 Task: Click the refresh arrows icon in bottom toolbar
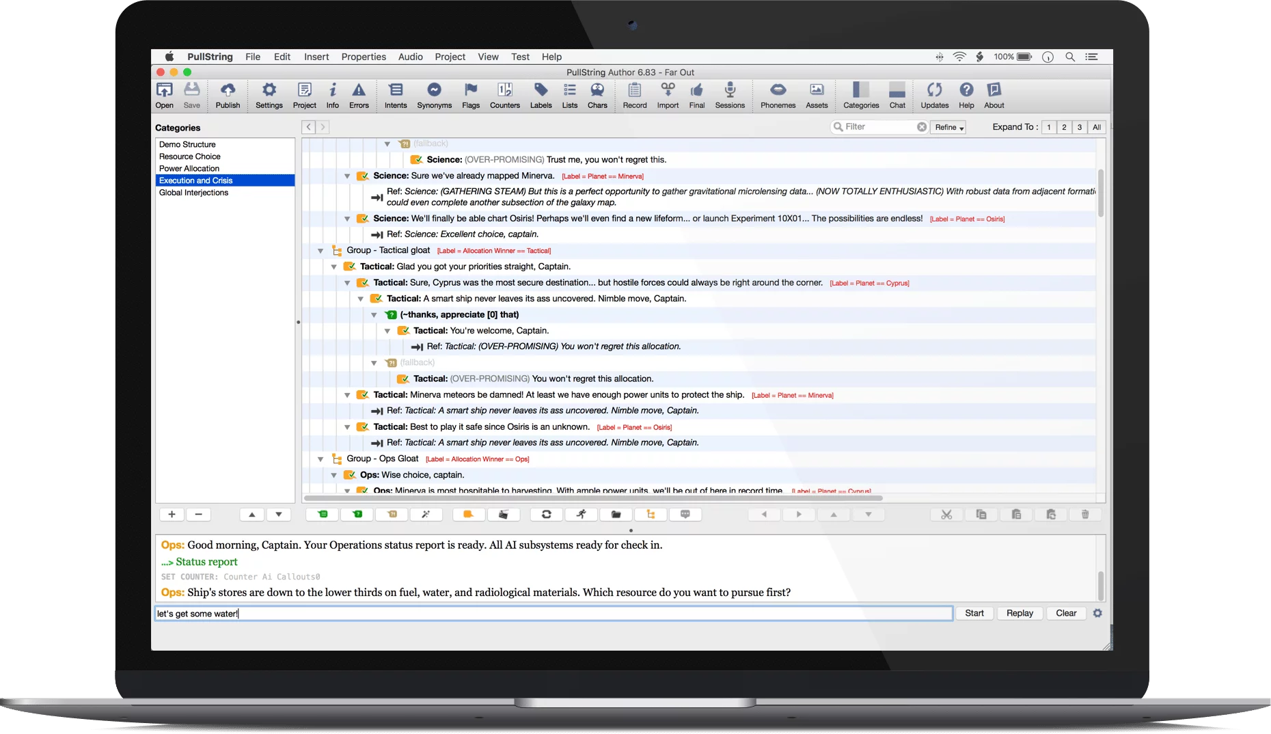pyautogui.click(x=547, y=515)
